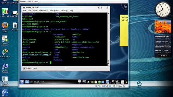The image size is (173, 97).
Task: Click the 'Right Ctrl' host key label
Action: click(x=122, y=86)
